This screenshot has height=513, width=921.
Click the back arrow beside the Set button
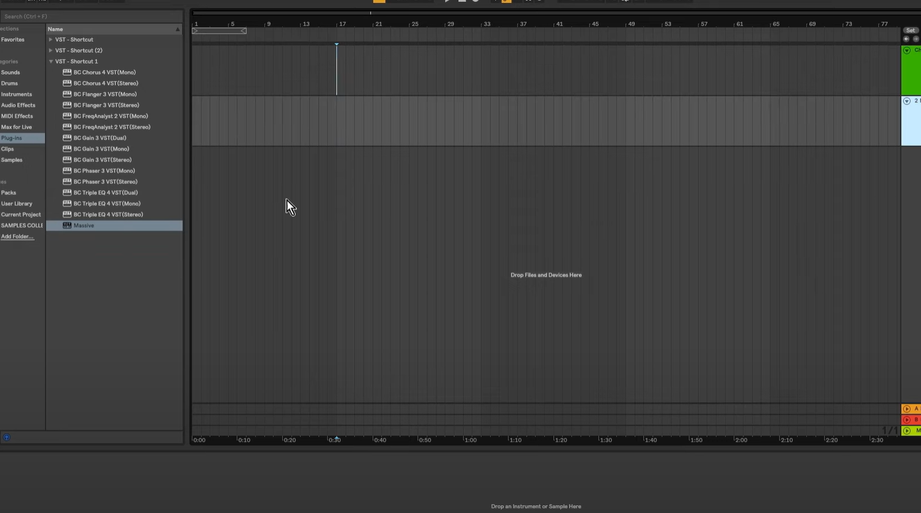point(906,39)
